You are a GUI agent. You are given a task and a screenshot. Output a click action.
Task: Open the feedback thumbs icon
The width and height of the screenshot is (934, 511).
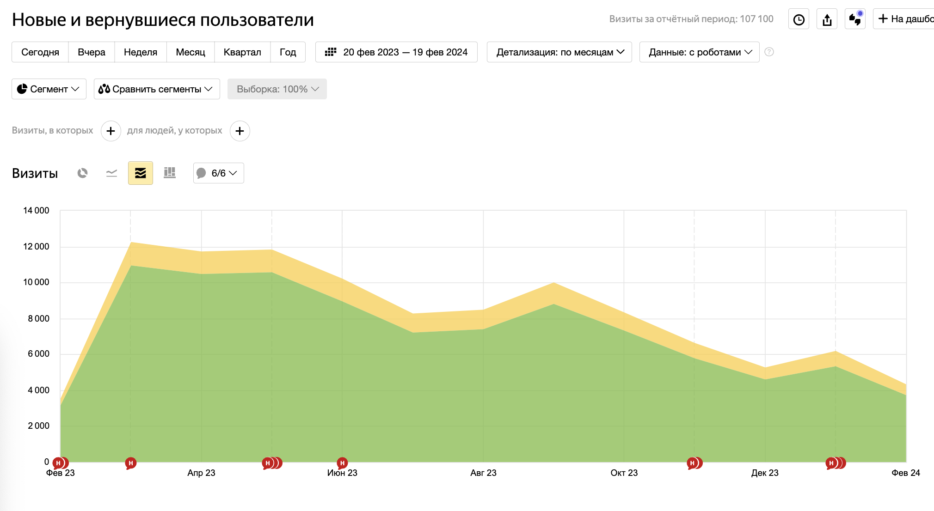[855, 19]
